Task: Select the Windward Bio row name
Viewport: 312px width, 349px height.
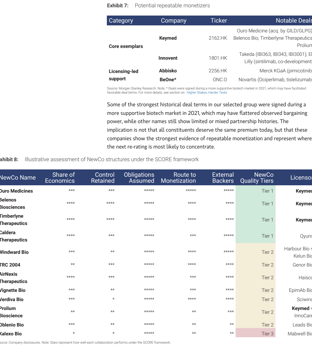Action: (x=14, y=252)
